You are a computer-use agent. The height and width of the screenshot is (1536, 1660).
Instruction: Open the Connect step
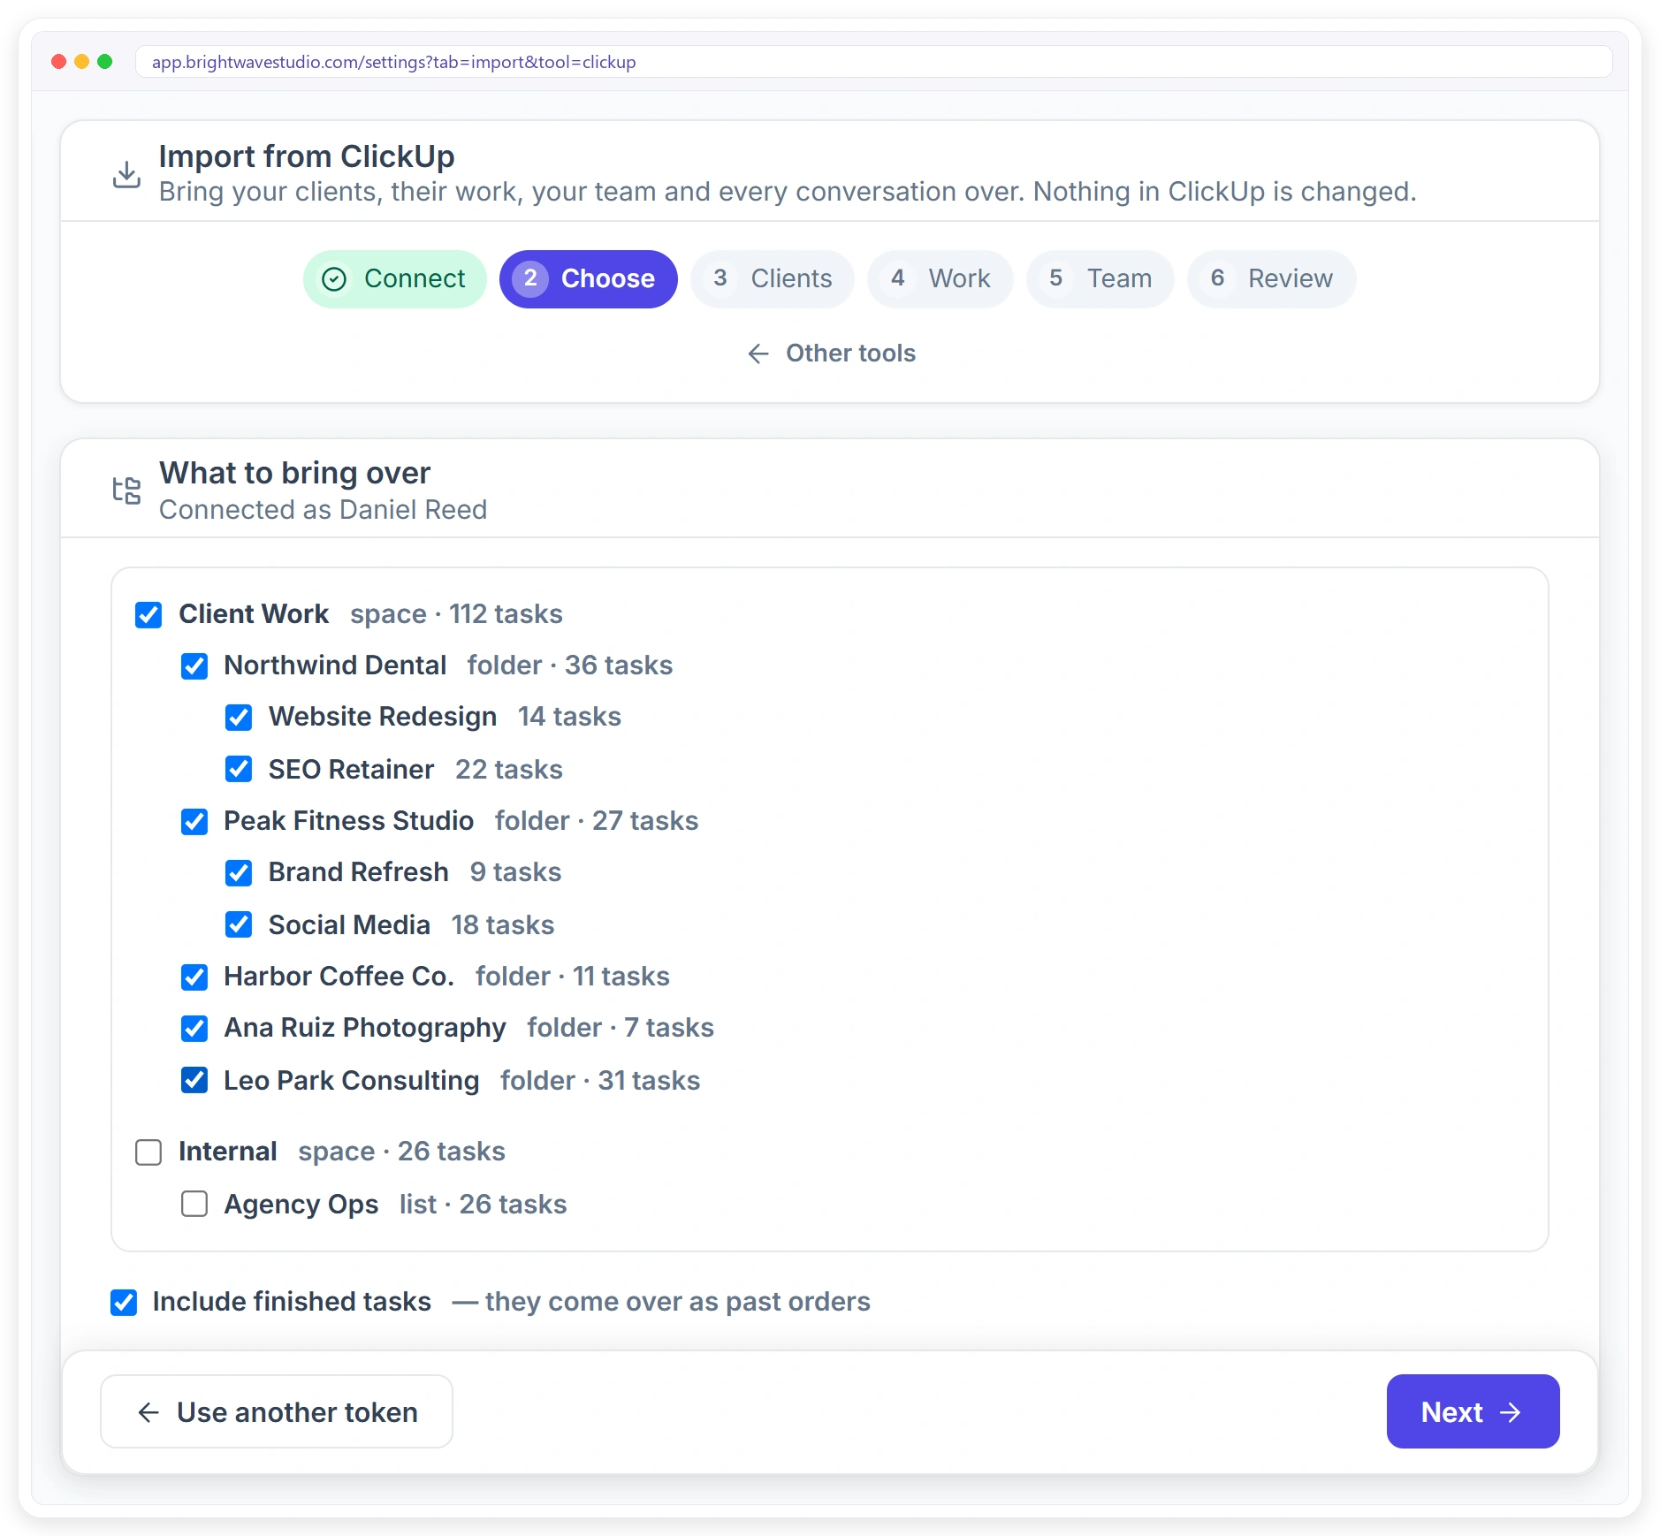pyautogui.click(x=394, y=279)
